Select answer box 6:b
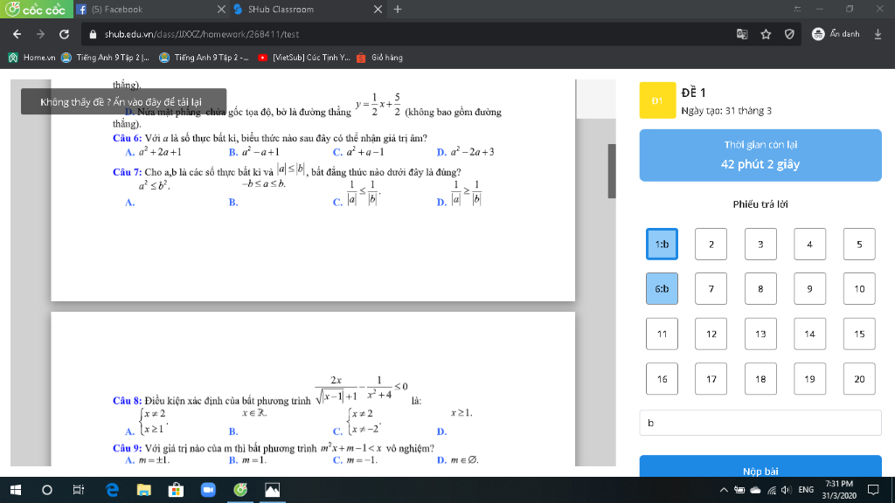Viewport: 895px width, 503px height. click(x=663, y=288)
